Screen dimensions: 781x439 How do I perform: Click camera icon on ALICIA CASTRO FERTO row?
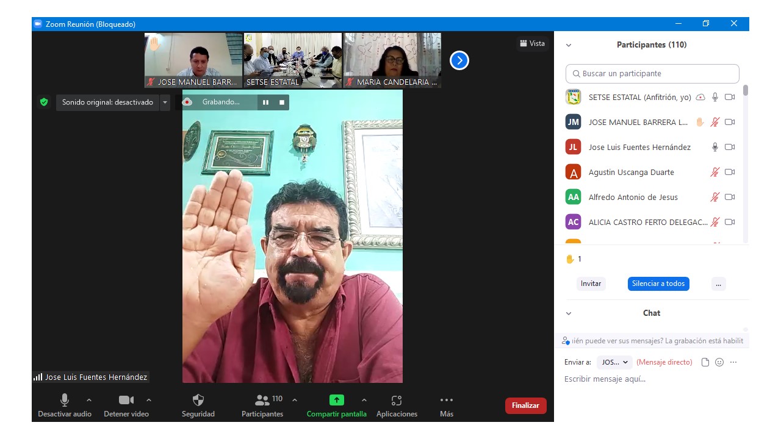coord(730,222)
